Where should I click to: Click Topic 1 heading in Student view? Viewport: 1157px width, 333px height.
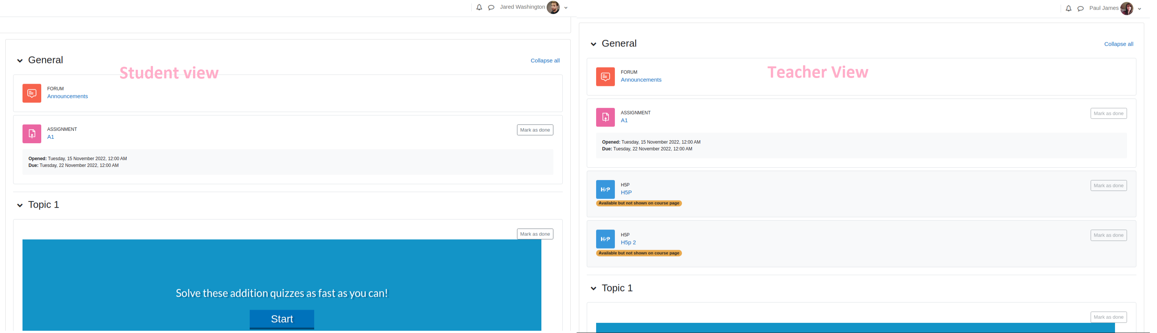[43, 205]
